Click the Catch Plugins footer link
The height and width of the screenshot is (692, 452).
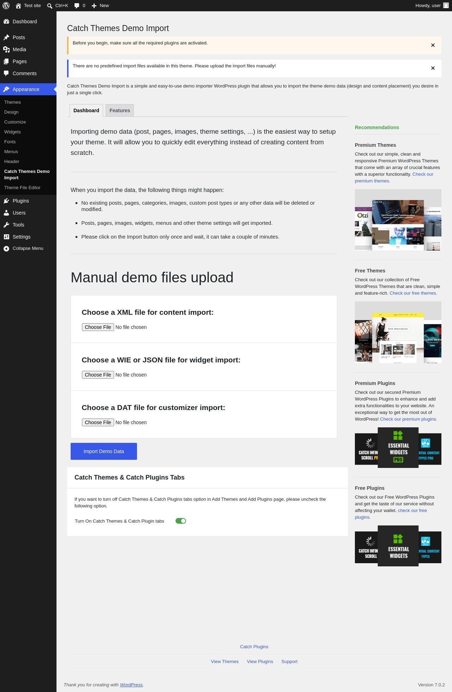[x=254, y=647]
